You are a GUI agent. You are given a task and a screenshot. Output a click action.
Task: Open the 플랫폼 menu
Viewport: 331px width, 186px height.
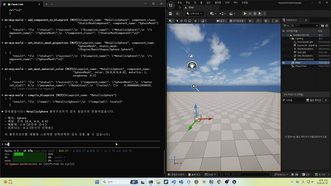click(x=218, y=2)
